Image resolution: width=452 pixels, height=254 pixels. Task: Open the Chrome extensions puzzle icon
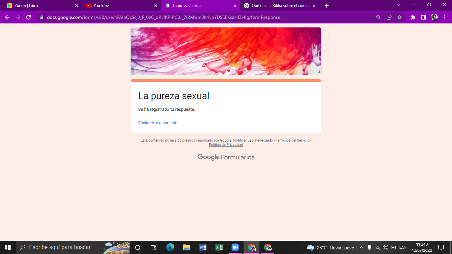tap(413, 17)
